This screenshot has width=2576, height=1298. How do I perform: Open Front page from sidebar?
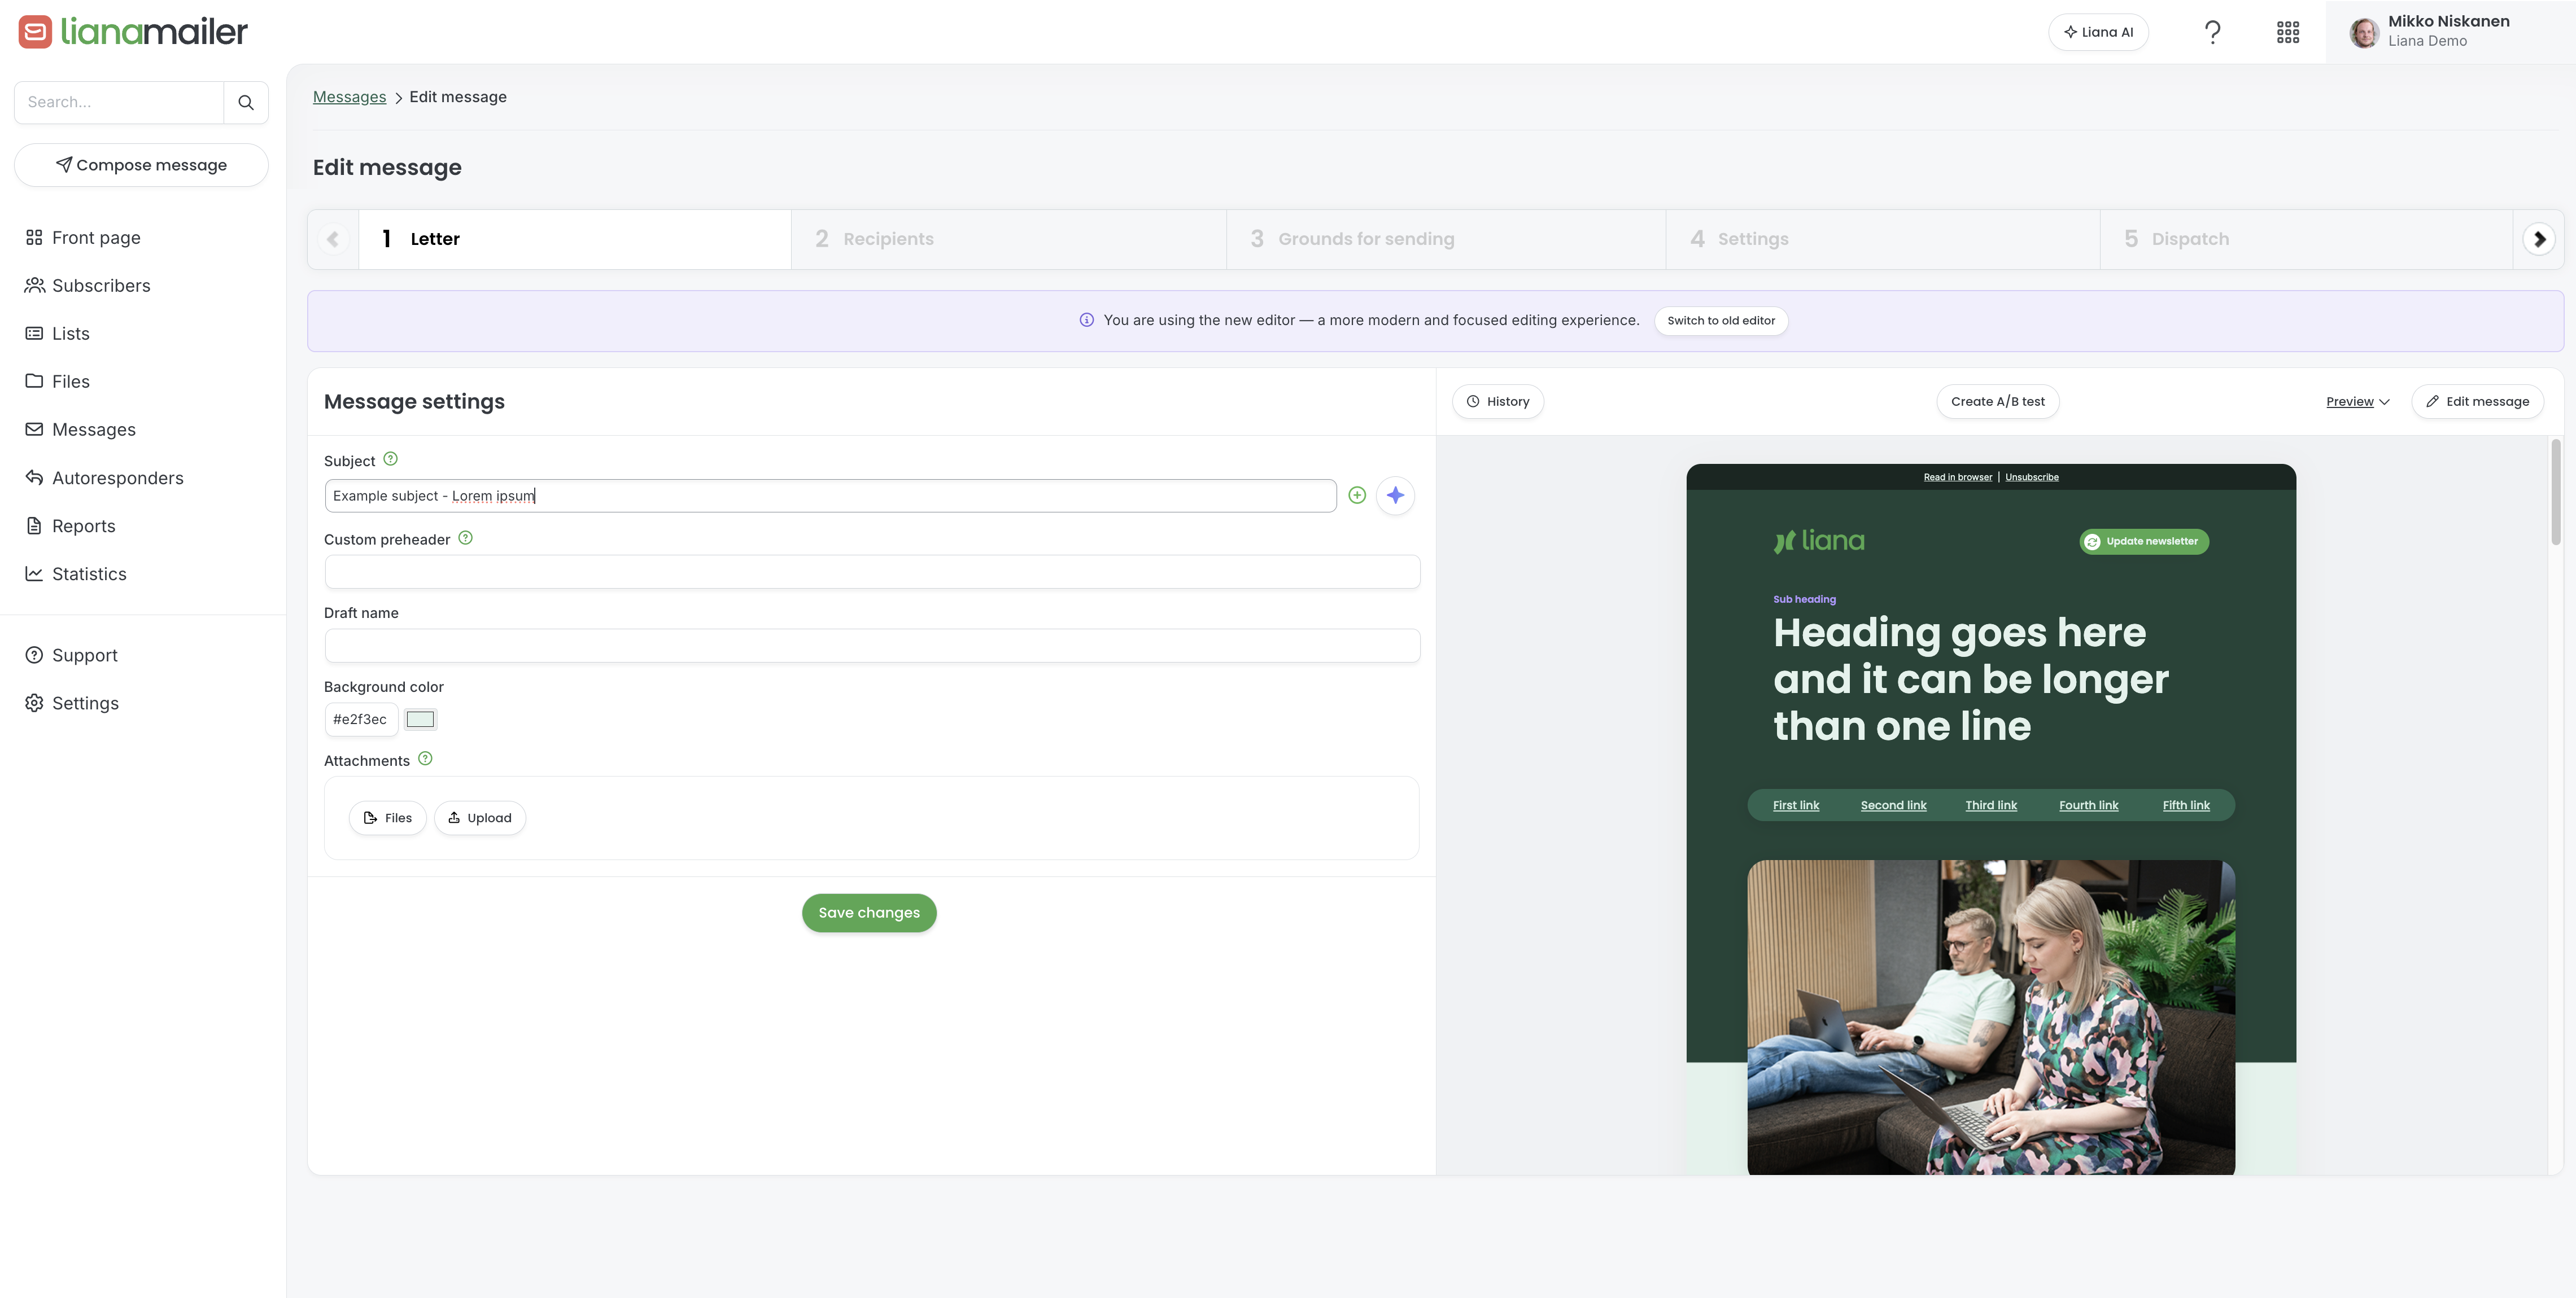(83, 237)
